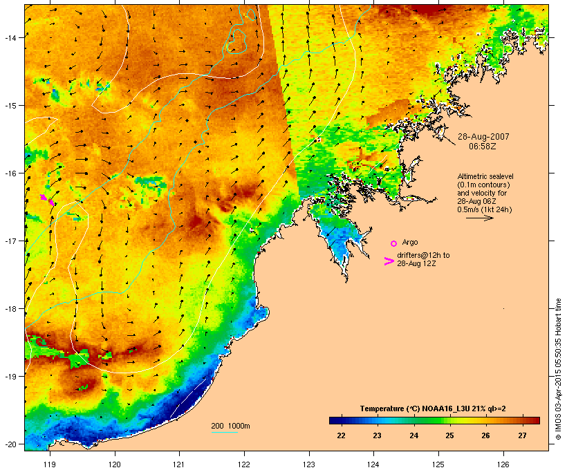Click the '(0.1m contours)' text
Viewport: 567px width, 470px height.
[x=483, y=185]
